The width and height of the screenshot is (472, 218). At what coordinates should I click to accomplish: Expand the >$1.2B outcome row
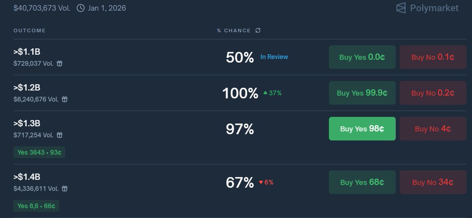pos(27,88)
